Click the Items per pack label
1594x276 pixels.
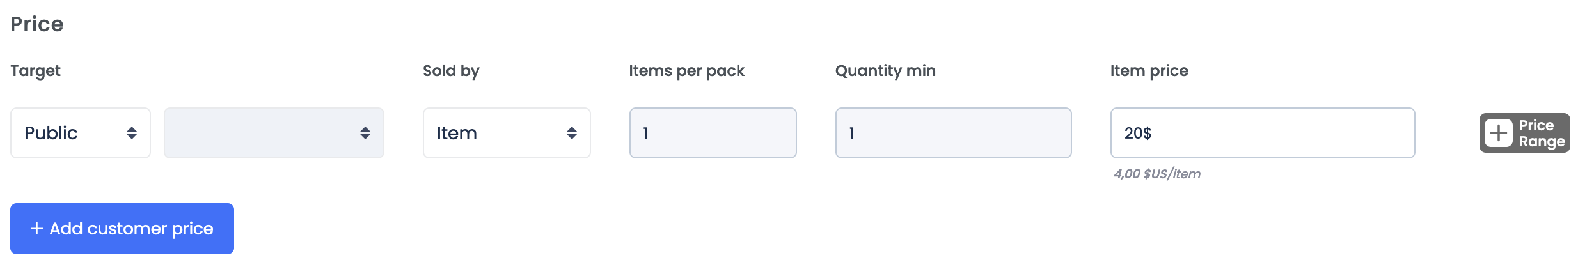[686, 71]
